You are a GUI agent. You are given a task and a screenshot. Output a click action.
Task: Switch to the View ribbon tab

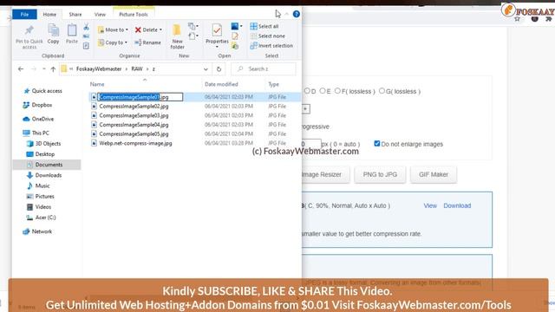coord(100,15)
